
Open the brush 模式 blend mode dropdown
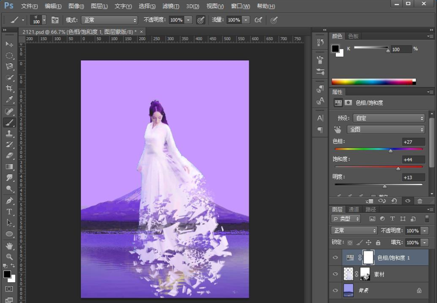click(x=109, y=20)
